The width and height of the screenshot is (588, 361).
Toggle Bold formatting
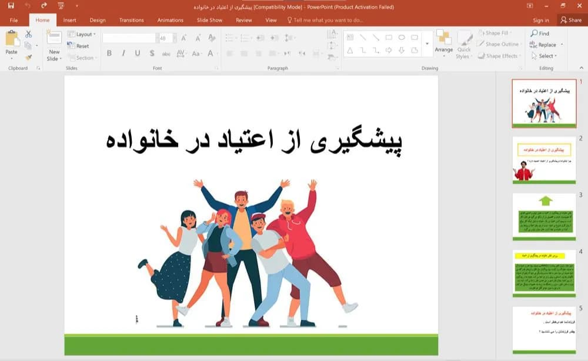pos(109,54)
